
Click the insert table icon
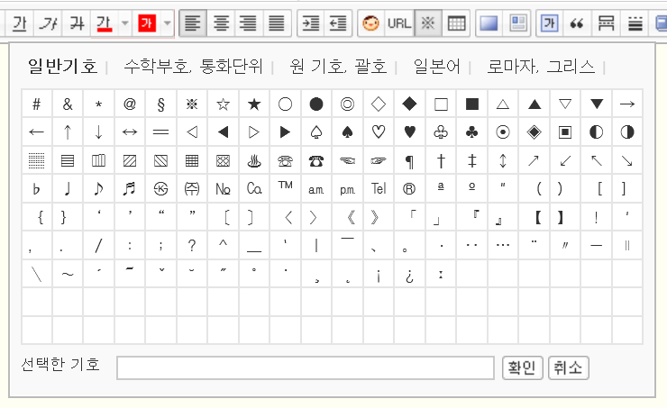457,23
